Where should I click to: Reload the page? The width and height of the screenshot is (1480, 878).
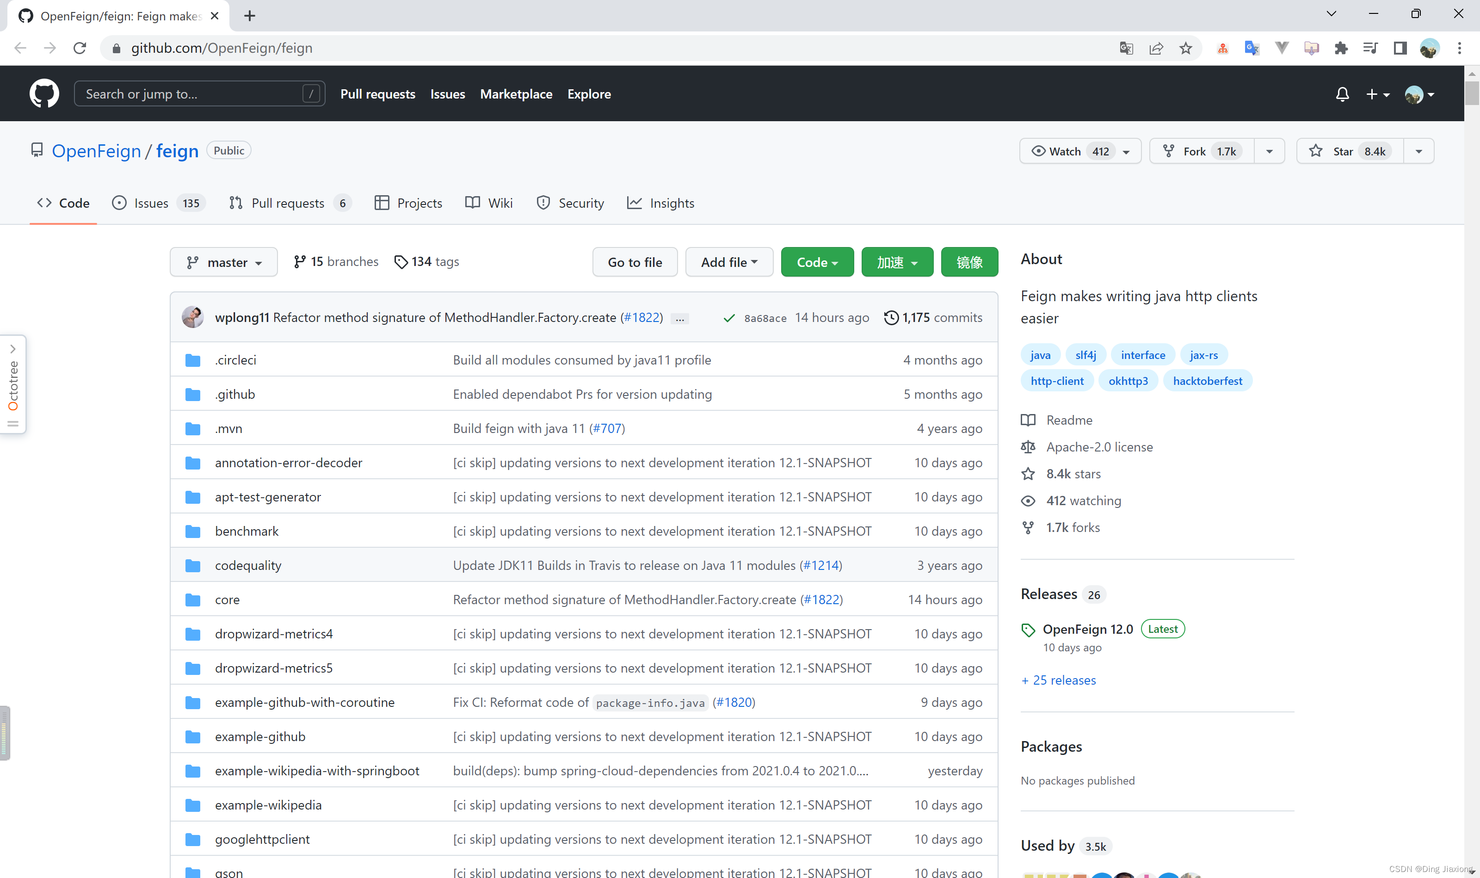click(80, 49)
